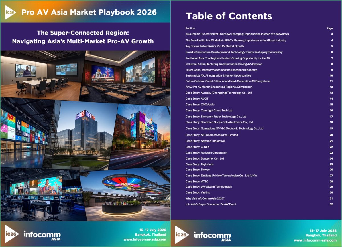Open Talent Gaps, Transformation and Experience Economy

221,70
